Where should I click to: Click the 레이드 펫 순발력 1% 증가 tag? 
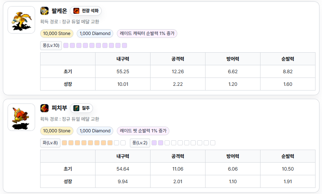click(x=143, y=131)
